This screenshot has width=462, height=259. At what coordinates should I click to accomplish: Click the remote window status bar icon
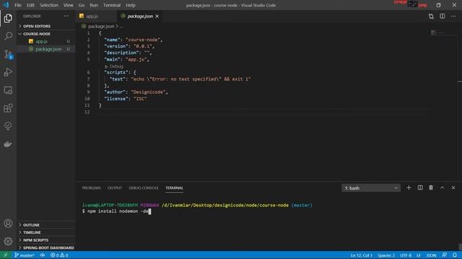[6, 255]
